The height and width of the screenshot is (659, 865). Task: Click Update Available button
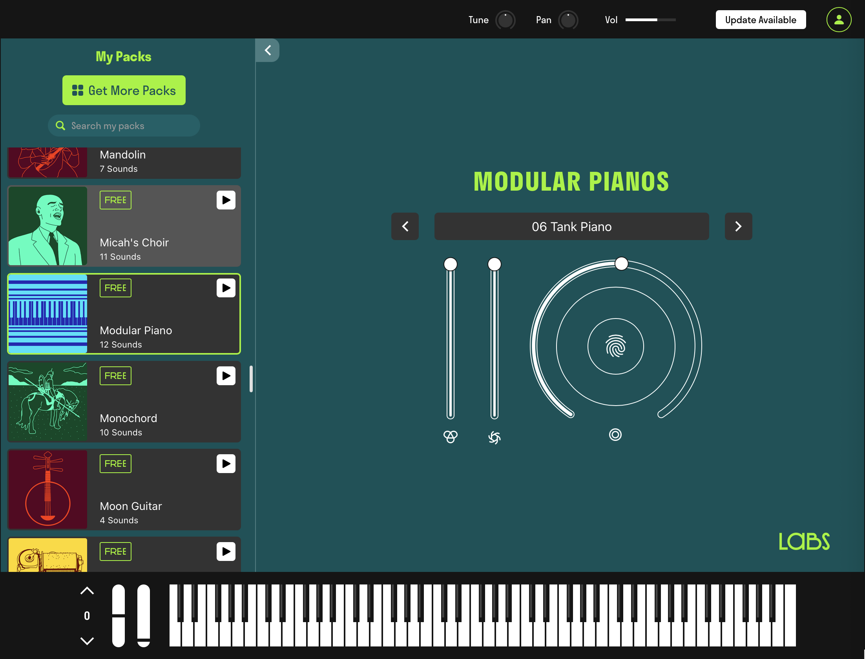tap(760, 20)
